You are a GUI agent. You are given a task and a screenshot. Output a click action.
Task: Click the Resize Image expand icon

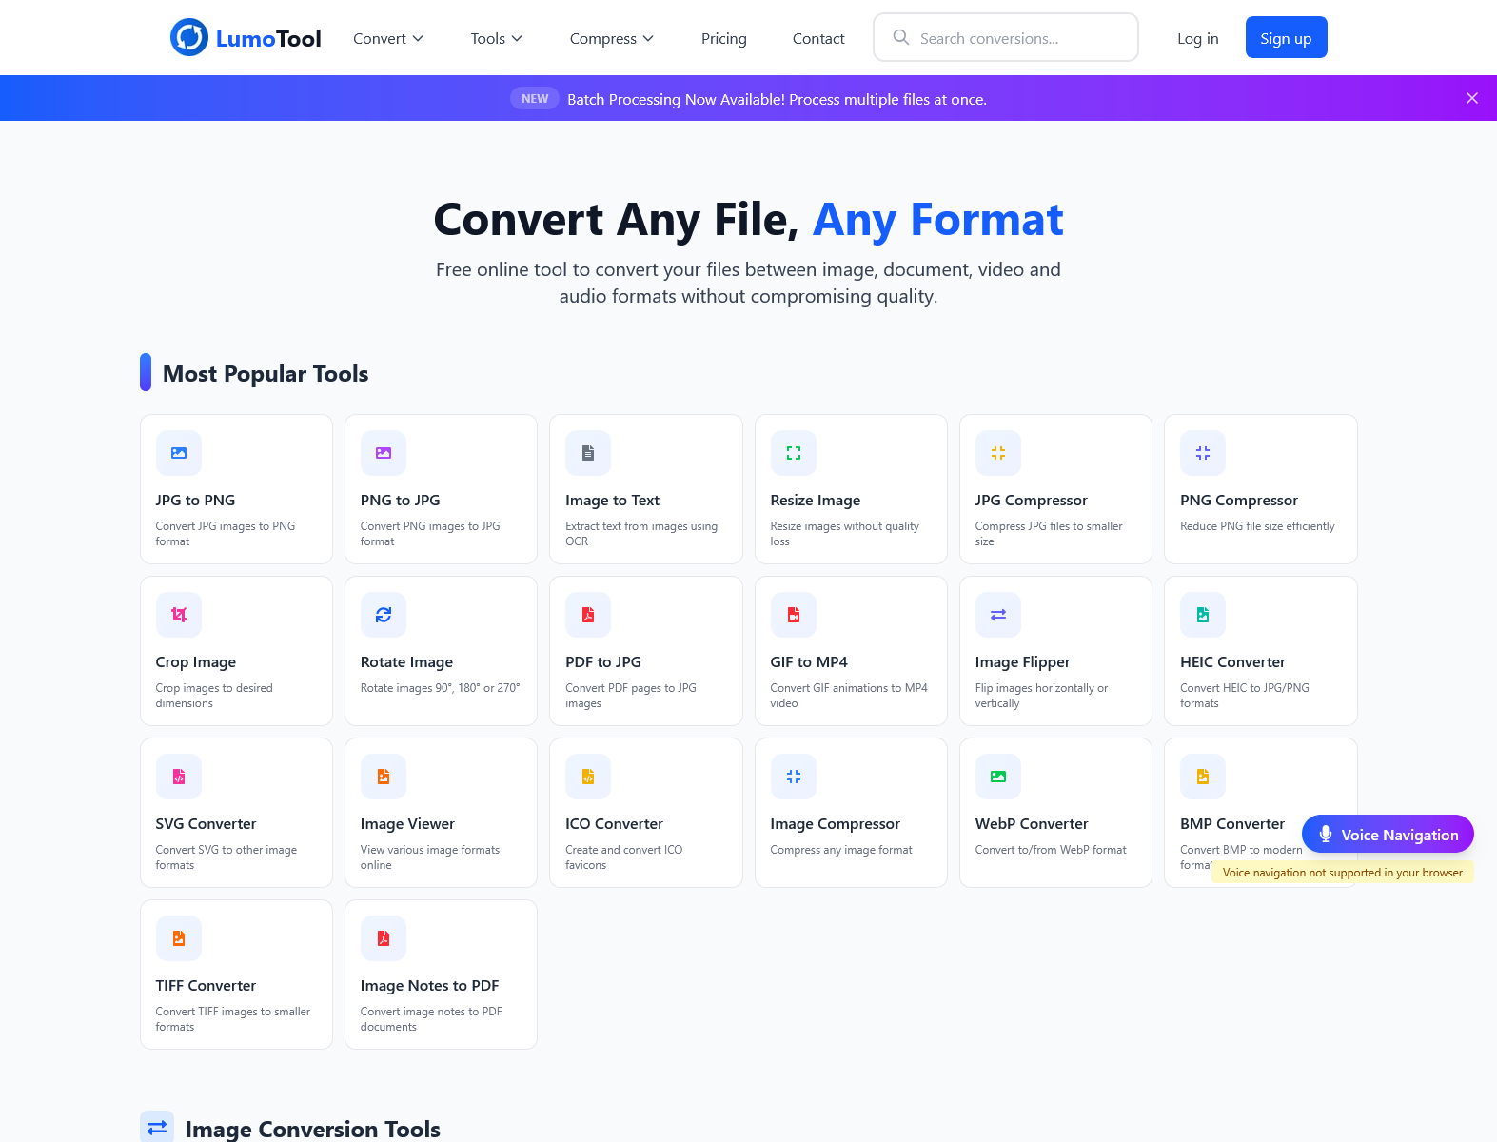point(794,453)
